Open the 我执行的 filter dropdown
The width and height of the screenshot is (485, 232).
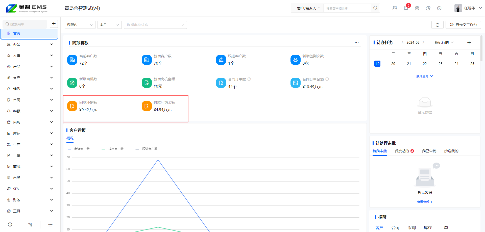click(444, 42)
